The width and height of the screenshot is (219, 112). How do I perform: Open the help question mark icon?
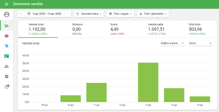coord(7,87)
